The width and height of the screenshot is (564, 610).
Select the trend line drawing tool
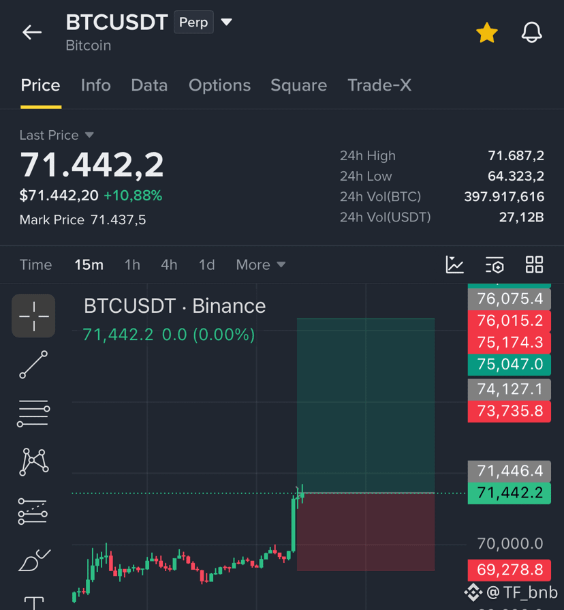(x=33, y=365)
